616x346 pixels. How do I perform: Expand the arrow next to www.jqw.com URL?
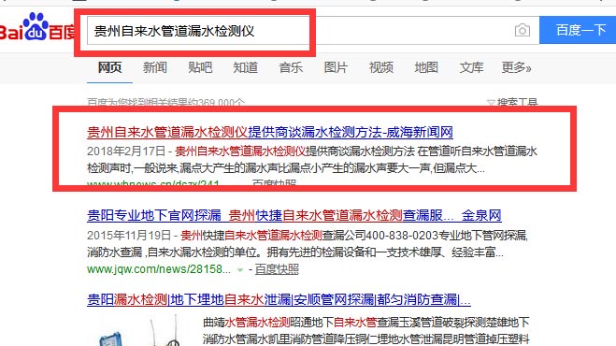pyautogui.click(x=240, y=270)
